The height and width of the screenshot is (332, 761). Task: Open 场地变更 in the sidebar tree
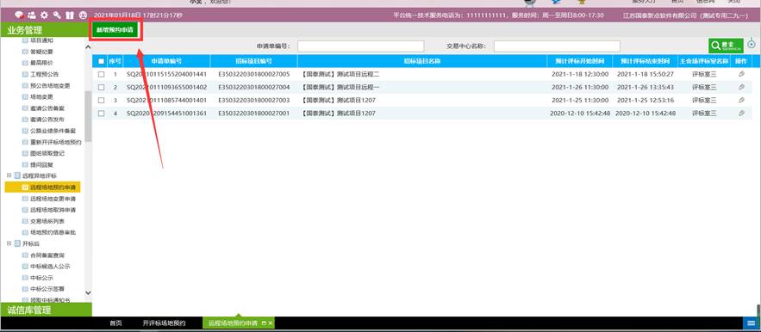[41, 97]
